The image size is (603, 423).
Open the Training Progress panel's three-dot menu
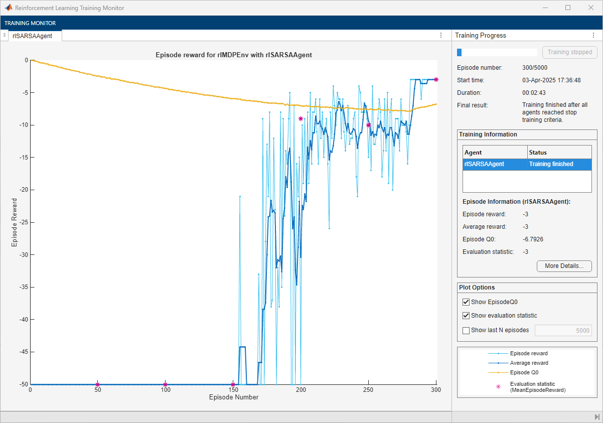tap(593, 35)
